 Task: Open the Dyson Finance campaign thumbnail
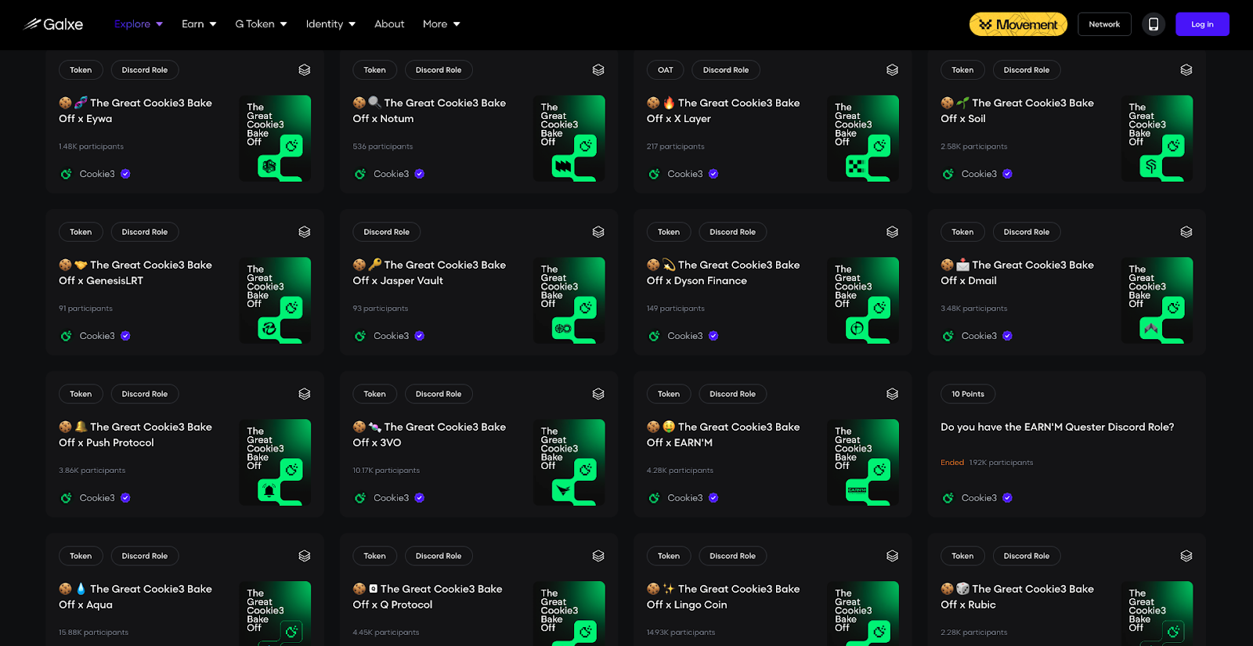coord(863,301)
